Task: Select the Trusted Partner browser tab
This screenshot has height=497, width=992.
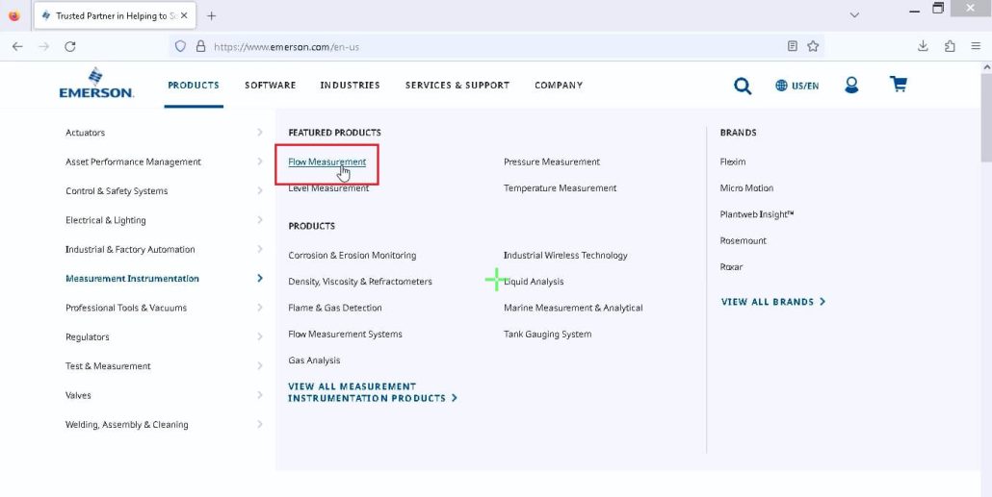Action: click(114, 15)
